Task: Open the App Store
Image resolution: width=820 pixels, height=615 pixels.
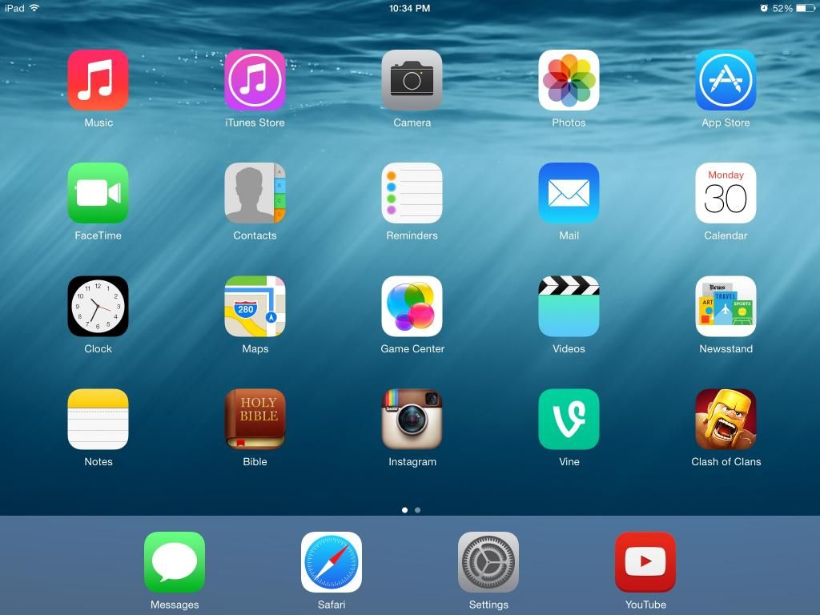Action: pyautogui.click(x=726, y=80)
